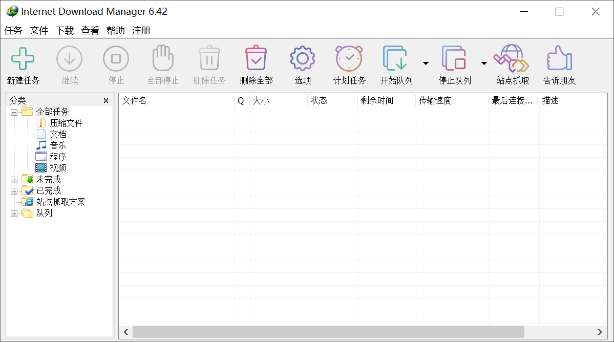614x342 pixels.
Task: Click the 继续 resume download icon
Action: point(69,59)
